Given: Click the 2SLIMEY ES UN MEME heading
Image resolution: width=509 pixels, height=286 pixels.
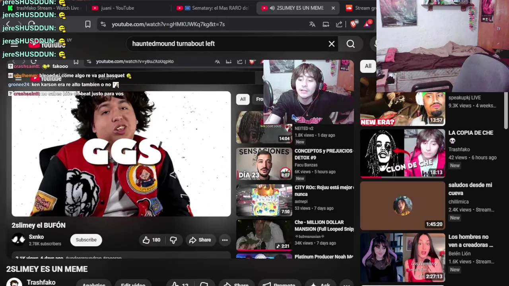Looking at the screenshot, I should (x=47, y=269).
